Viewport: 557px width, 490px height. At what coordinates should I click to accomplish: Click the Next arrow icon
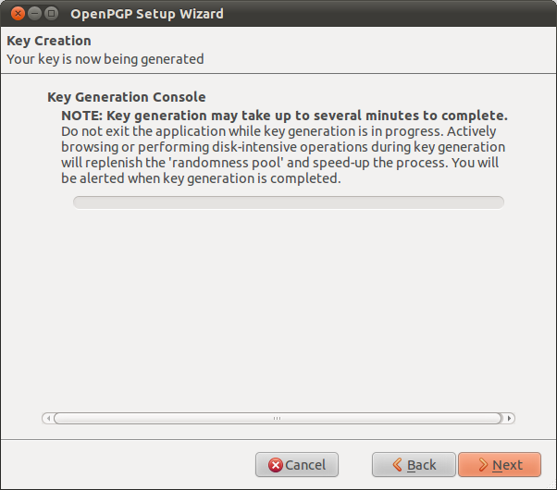pos(482,465)
